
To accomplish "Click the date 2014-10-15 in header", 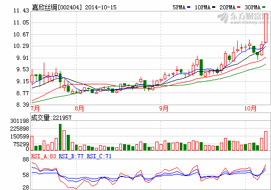I will click(x=101, y=7).
